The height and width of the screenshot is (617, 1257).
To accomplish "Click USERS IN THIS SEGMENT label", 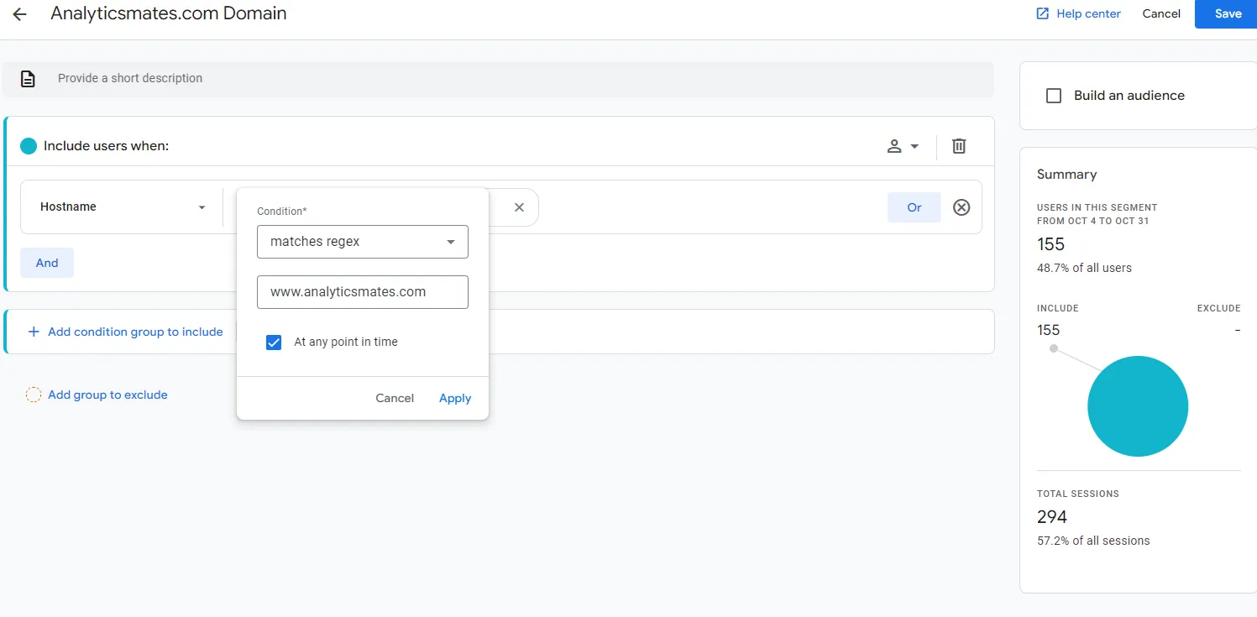I will (x=1097, y=207).
